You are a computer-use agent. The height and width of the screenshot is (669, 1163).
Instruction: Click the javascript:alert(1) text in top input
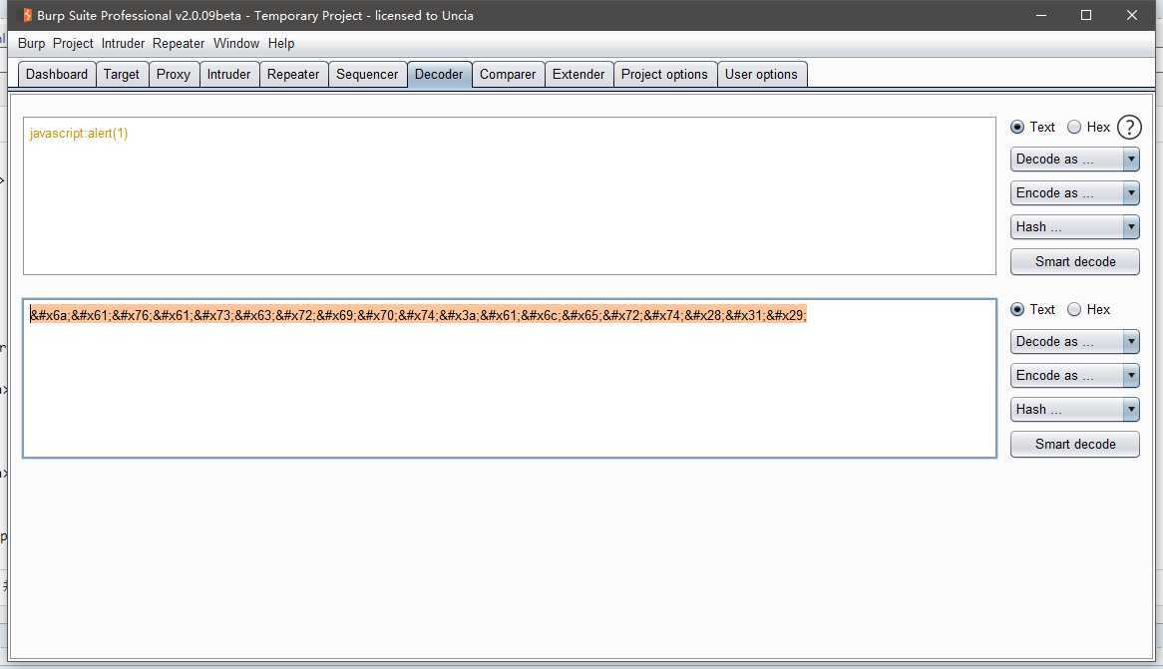point(79,134)
